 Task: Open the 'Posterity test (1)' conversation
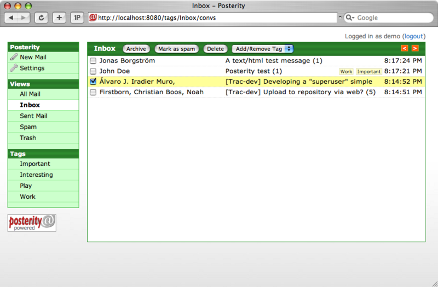tap(253, 71)
